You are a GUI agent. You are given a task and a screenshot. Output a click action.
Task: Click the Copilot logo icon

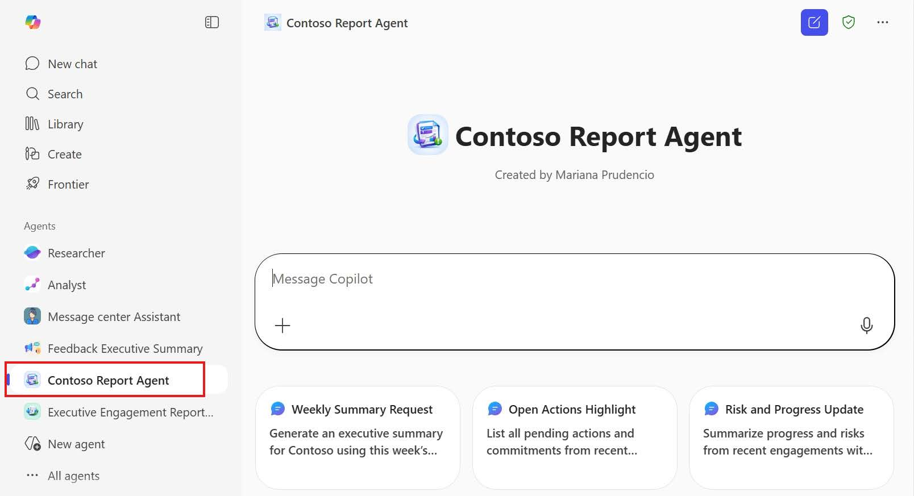33,22
